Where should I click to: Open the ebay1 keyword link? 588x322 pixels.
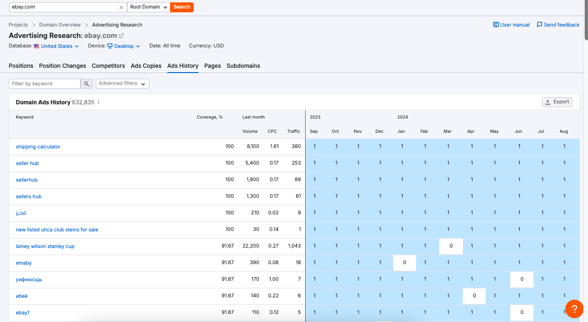click(x=23, y=313)
